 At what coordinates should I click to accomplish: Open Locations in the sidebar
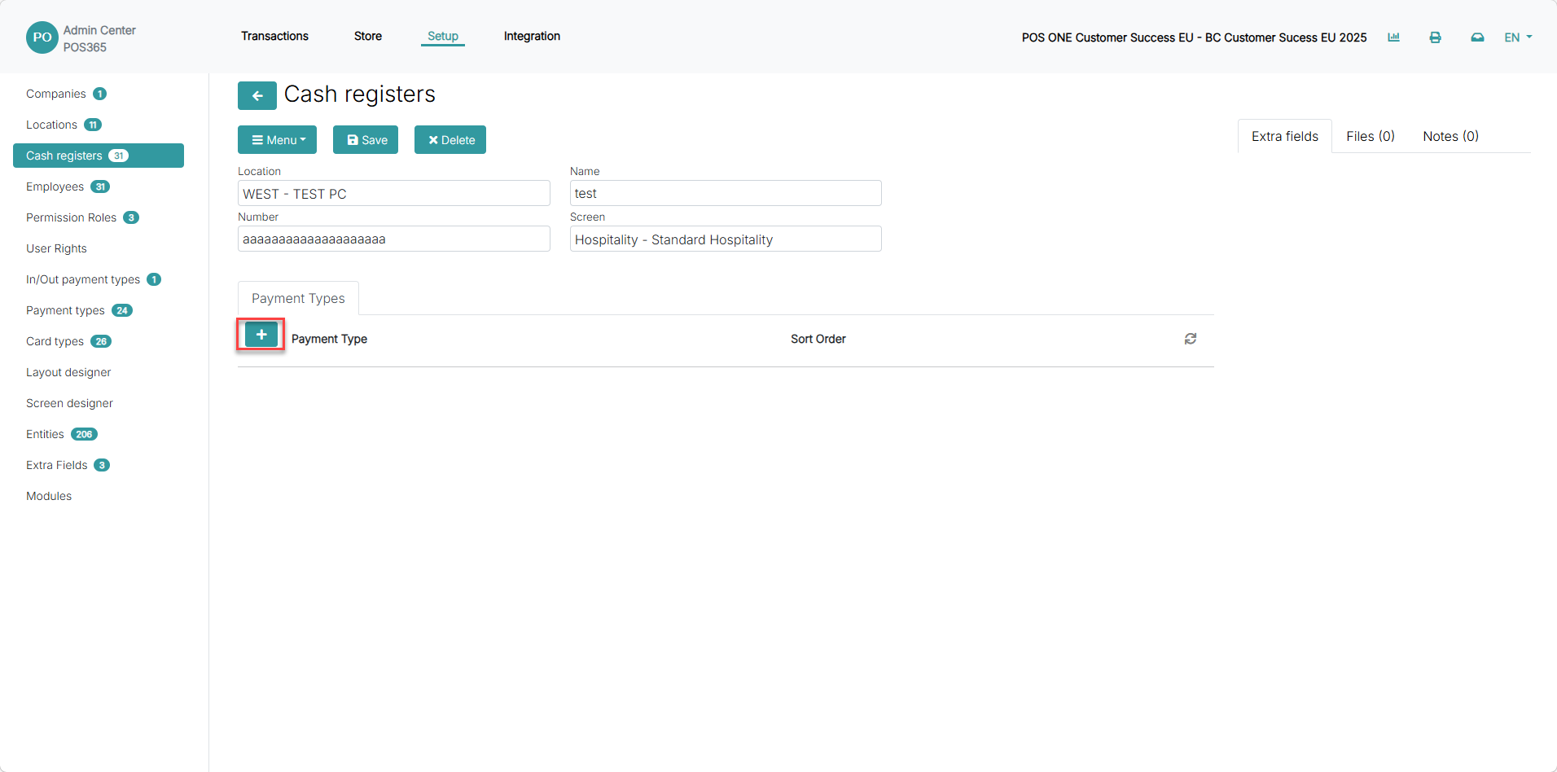tap(99, 125)
